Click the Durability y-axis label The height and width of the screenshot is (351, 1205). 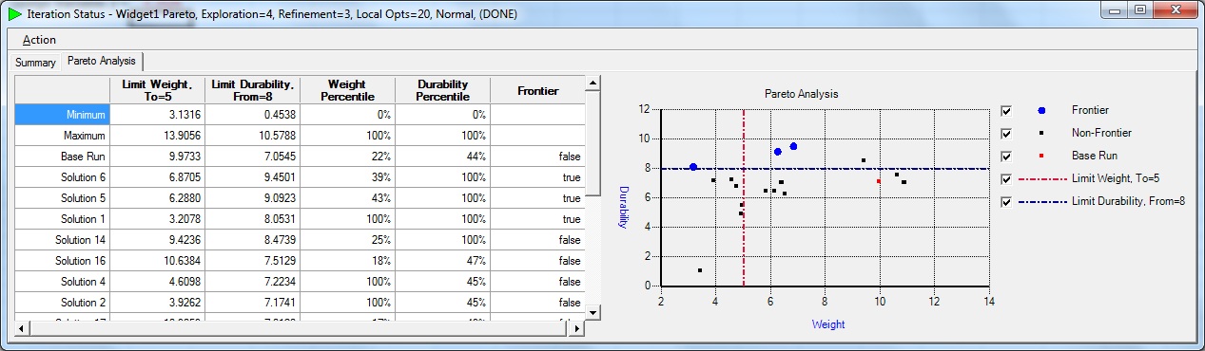tap(624, 207)
